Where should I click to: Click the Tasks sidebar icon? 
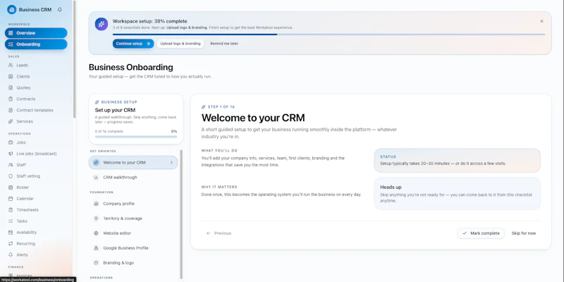point(11,221)
